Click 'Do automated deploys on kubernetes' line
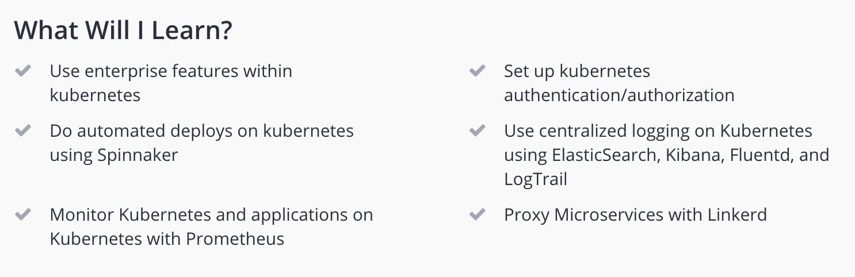This screenshot has width=855, height=277. [x=202, y=131]
